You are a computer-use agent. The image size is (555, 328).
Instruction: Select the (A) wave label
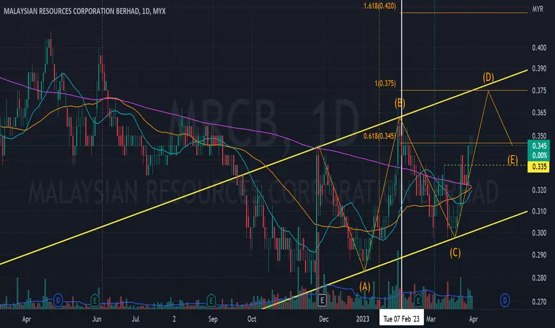(x=365, y=286)
